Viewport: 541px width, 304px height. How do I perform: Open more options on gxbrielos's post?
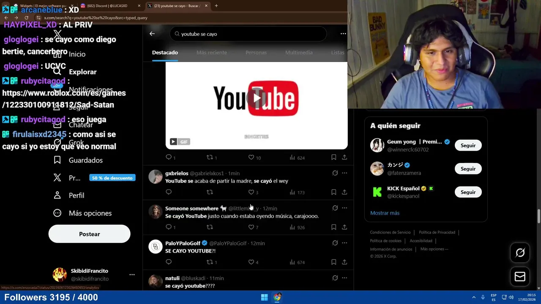pyautogui.click(x=344, y=173)
